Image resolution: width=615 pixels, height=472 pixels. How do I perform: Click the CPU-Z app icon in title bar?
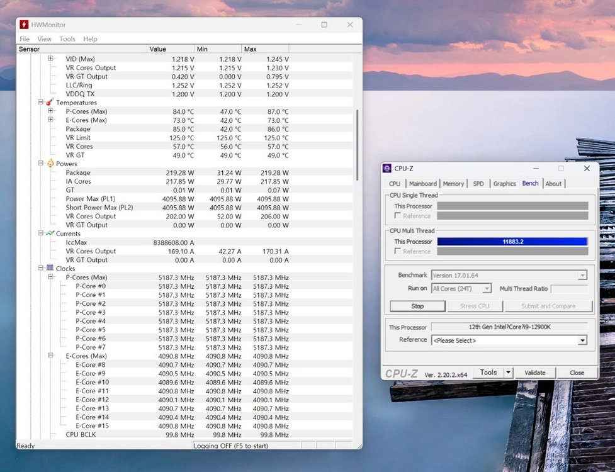click(x=387, y=169)
